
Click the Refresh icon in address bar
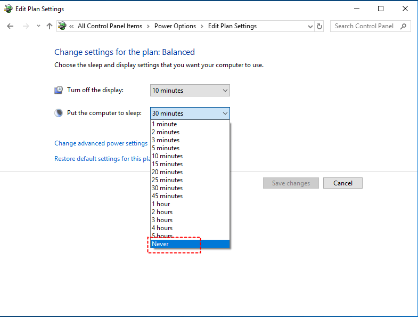click(x=319, y=26)
